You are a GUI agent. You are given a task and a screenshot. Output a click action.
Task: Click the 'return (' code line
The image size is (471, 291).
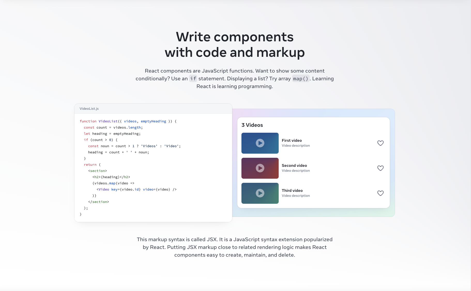coord(92,164)
